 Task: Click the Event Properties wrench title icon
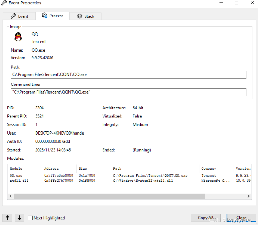tap(4, 3)
